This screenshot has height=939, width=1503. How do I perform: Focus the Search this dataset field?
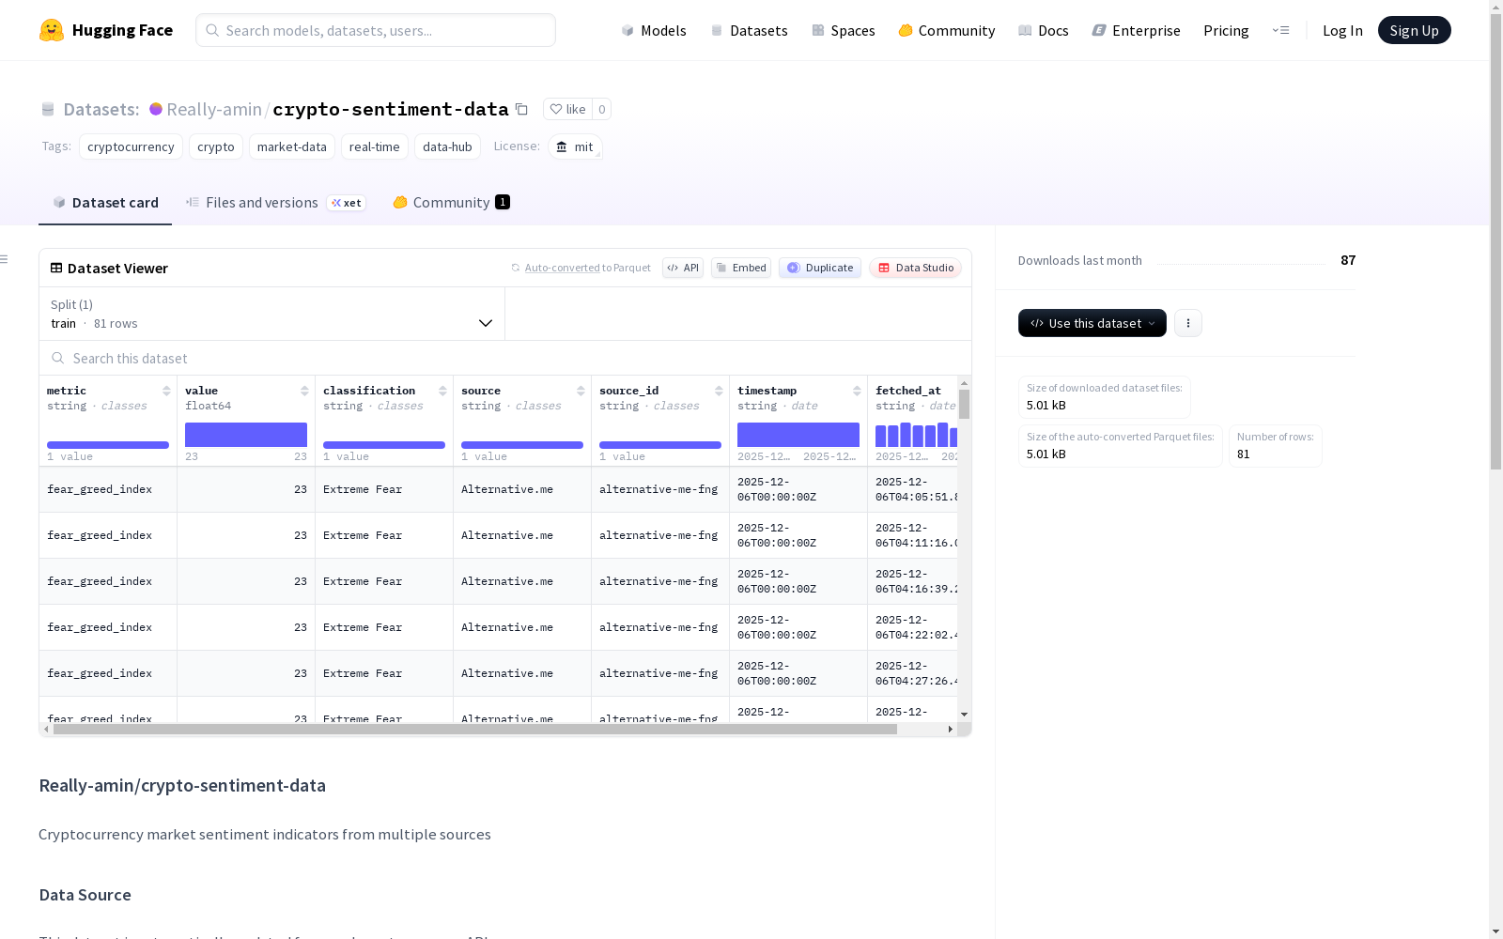(505, 359)
